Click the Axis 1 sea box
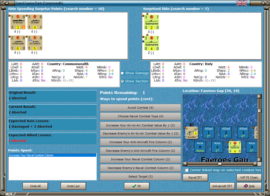The height and width of the screenshot is (196, 270). tap(217, 147)
